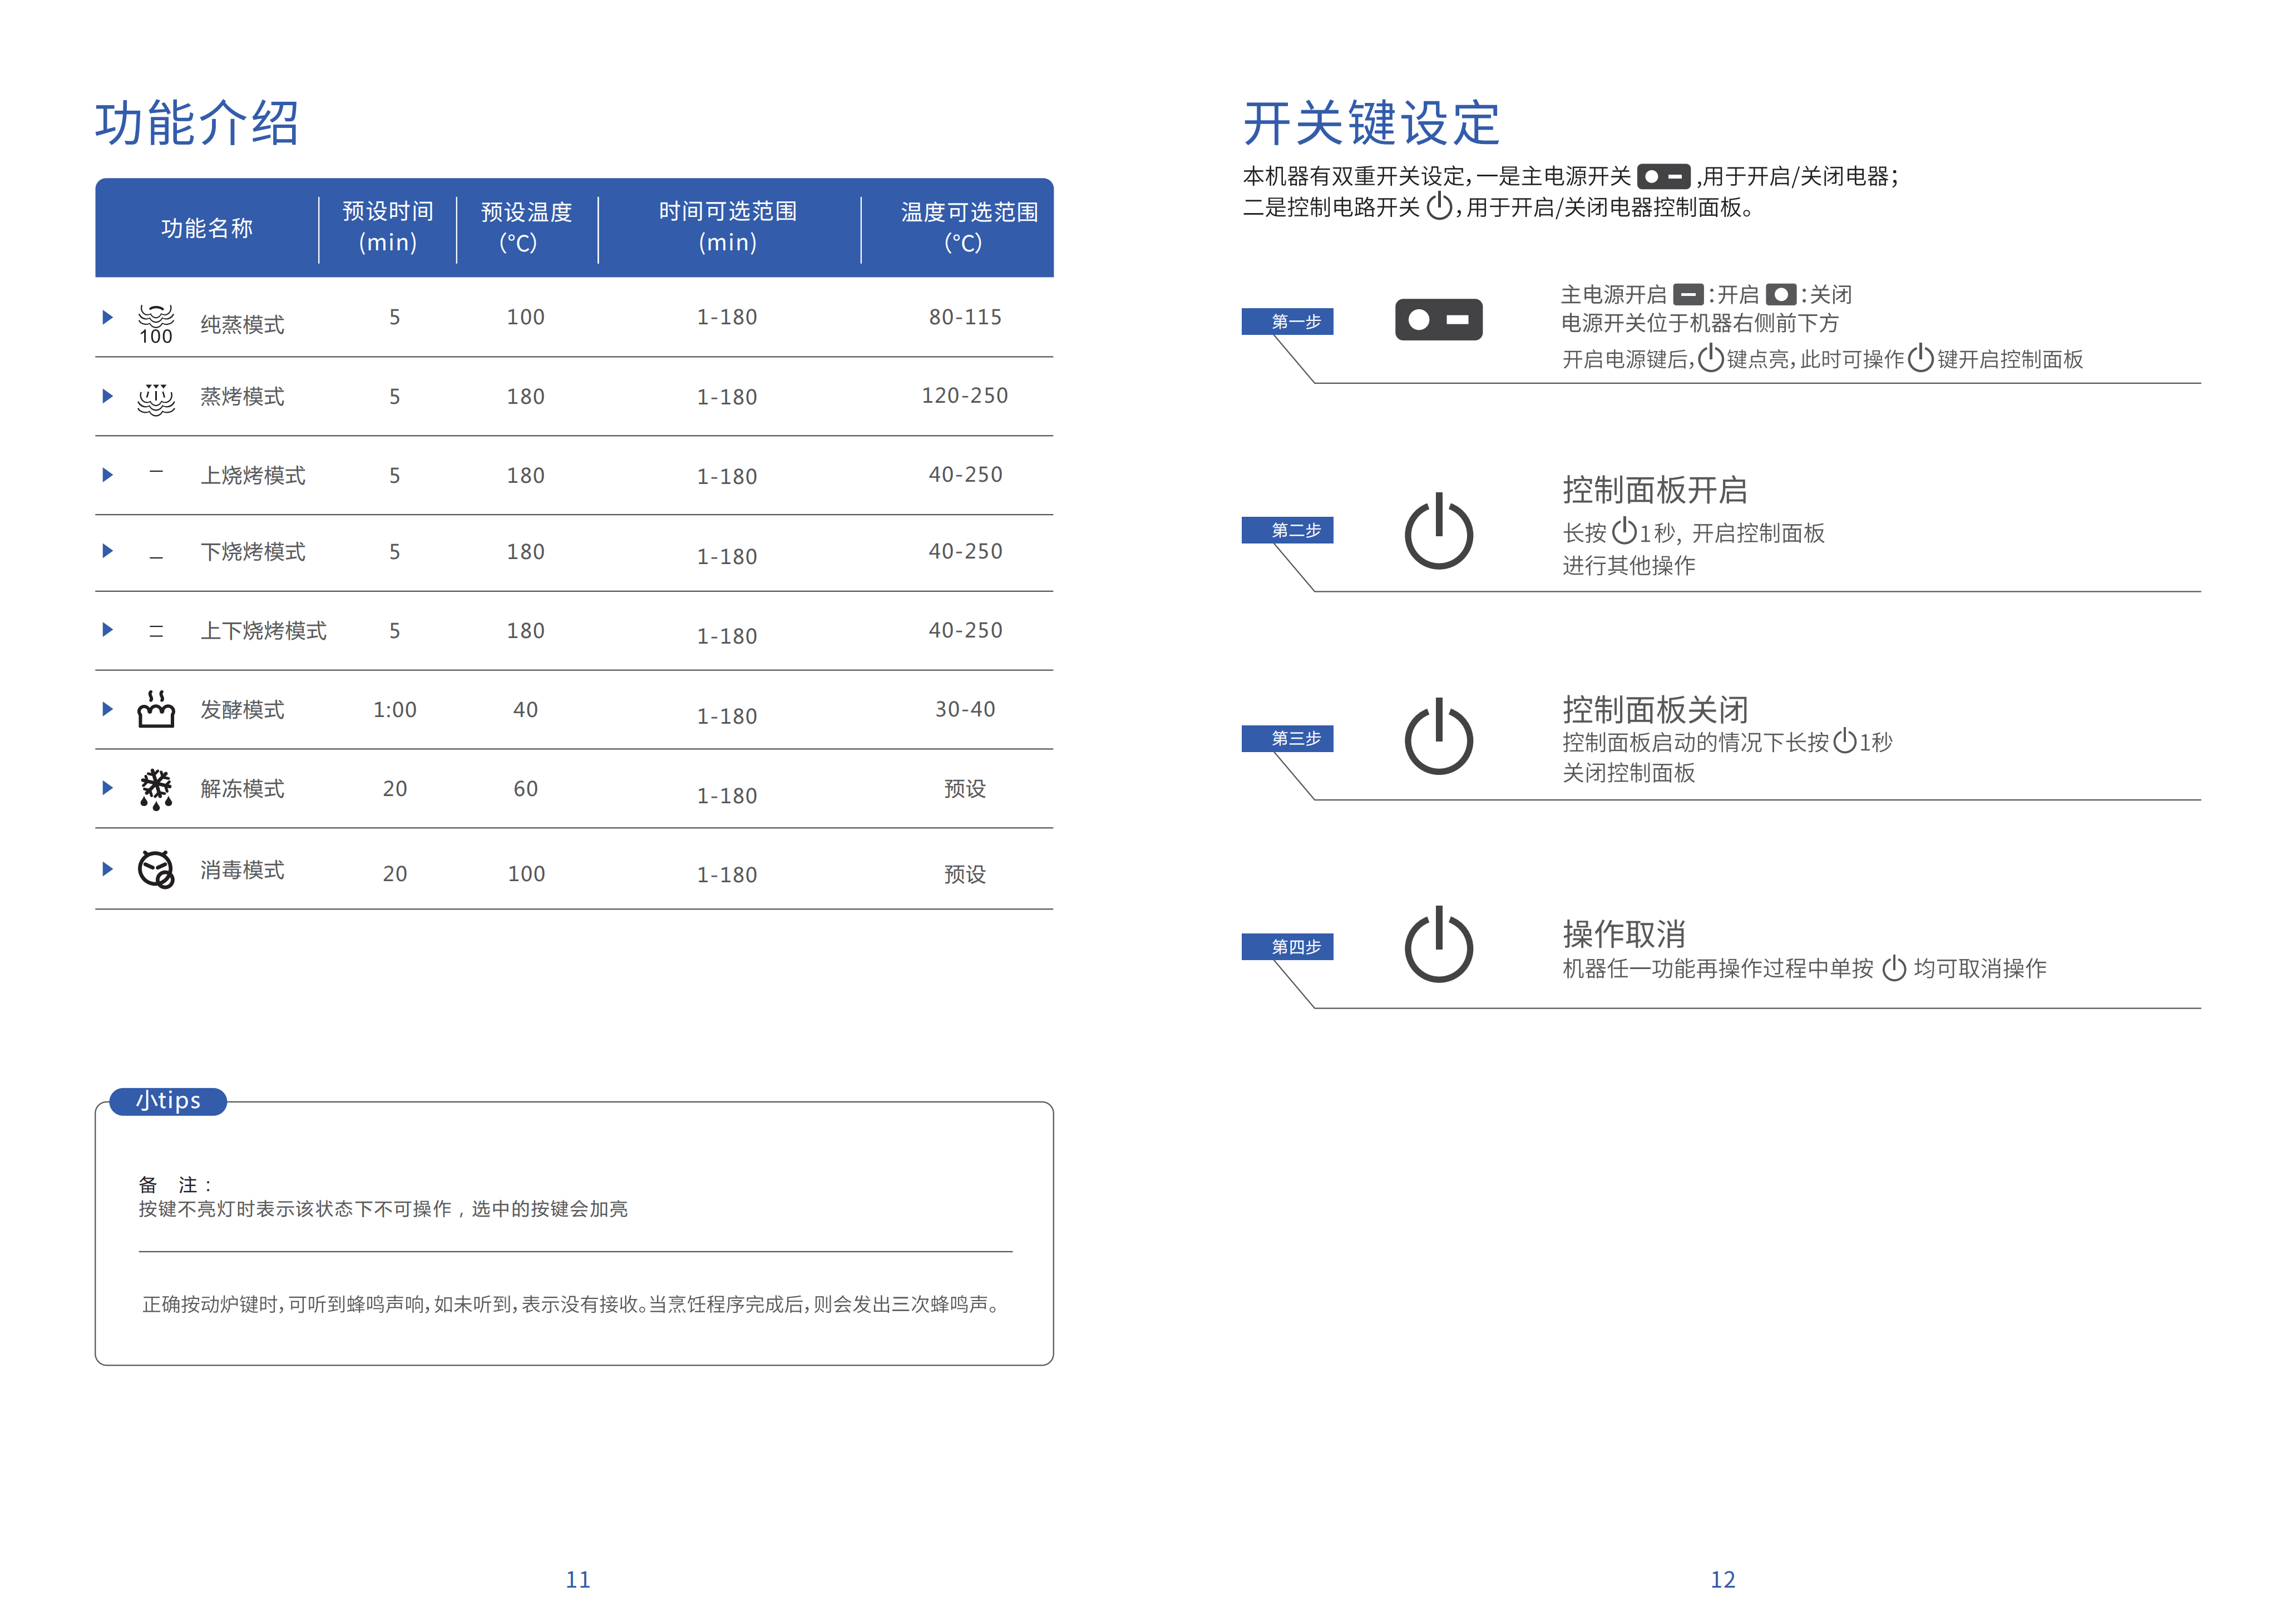
Task: Click the large main power switch in step one
Action: [1438, 320]
